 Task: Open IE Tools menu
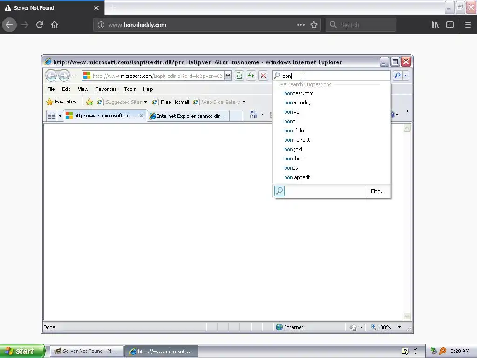point(130,89)
